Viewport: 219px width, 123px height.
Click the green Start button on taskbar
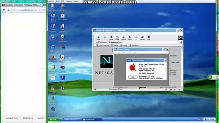pos(53,119)
